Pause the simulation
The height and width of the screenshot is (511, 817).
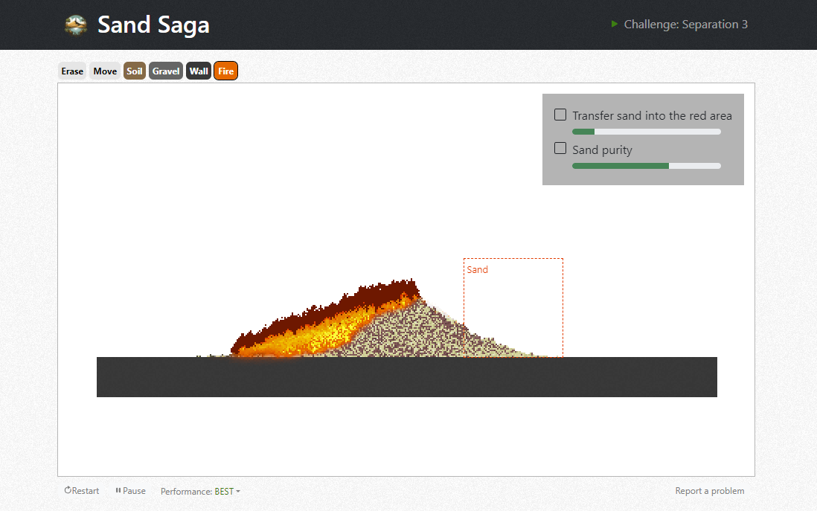(x=130, y=491)
